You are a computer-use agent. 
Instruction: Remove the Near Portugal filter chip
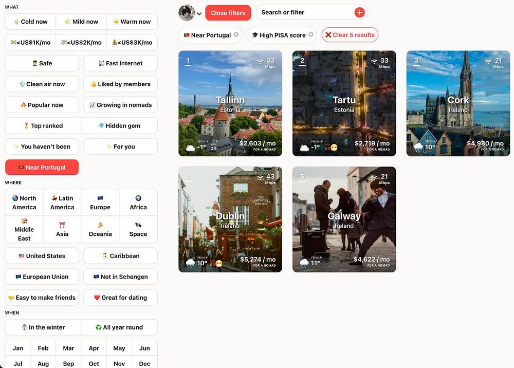pos(236,34)
